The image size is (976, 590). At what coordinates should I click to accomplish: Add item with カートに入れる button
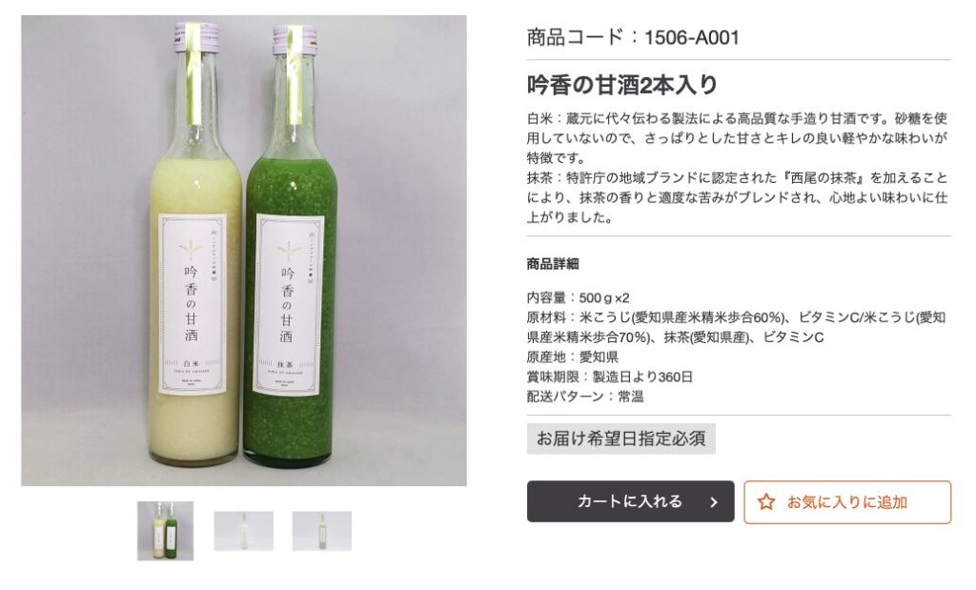coord(631,501)
